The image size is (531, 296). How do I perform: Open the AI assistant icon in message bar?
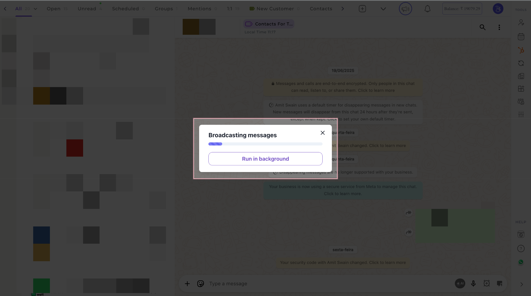[460, 284]
